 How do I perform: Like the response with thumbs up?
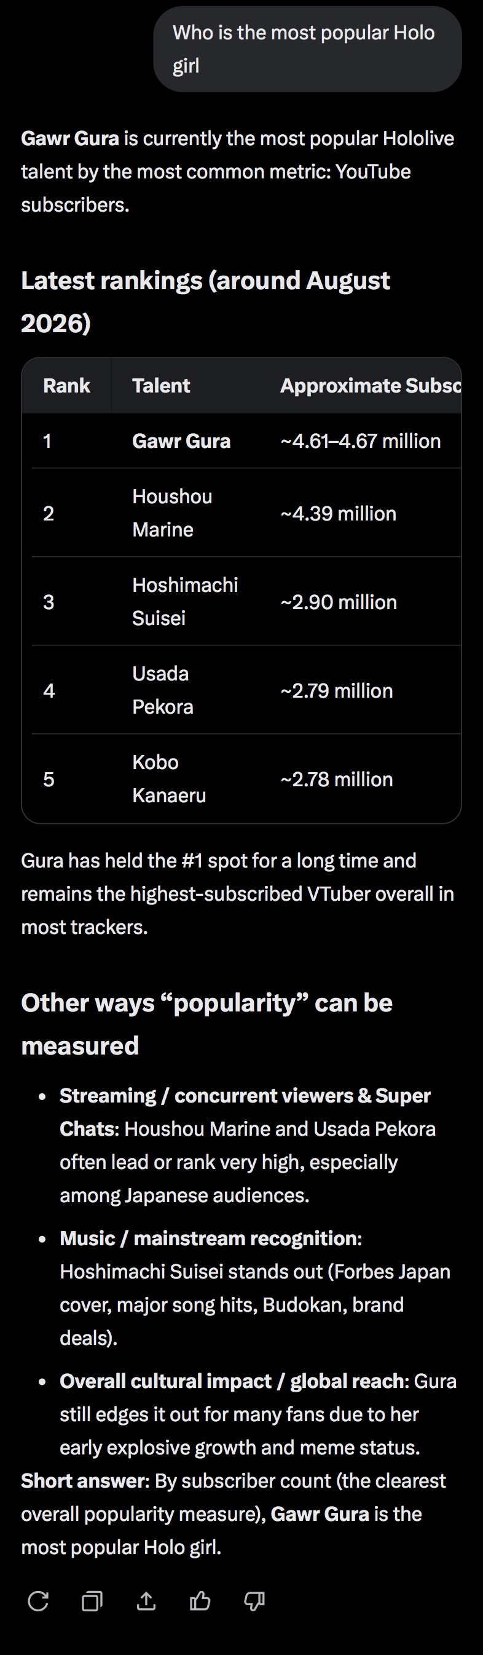pyautogui.click(x=200, y=1601)
